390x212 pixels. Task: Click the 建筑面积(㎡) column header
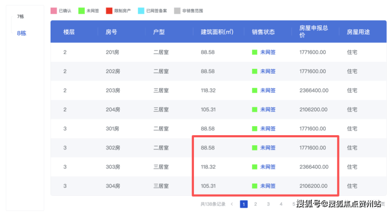(x=217, y=32)
